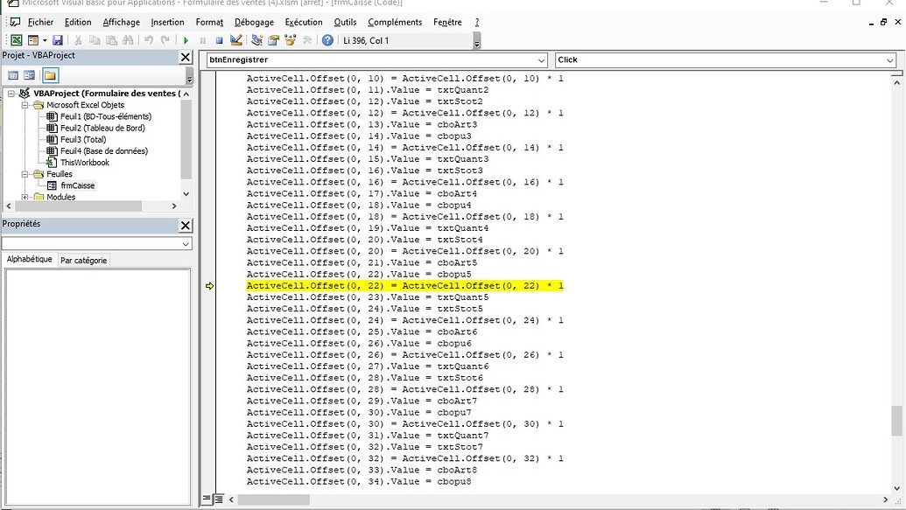
Task: Open the View Microsoft Excel icon
Action: coord(15,39)
